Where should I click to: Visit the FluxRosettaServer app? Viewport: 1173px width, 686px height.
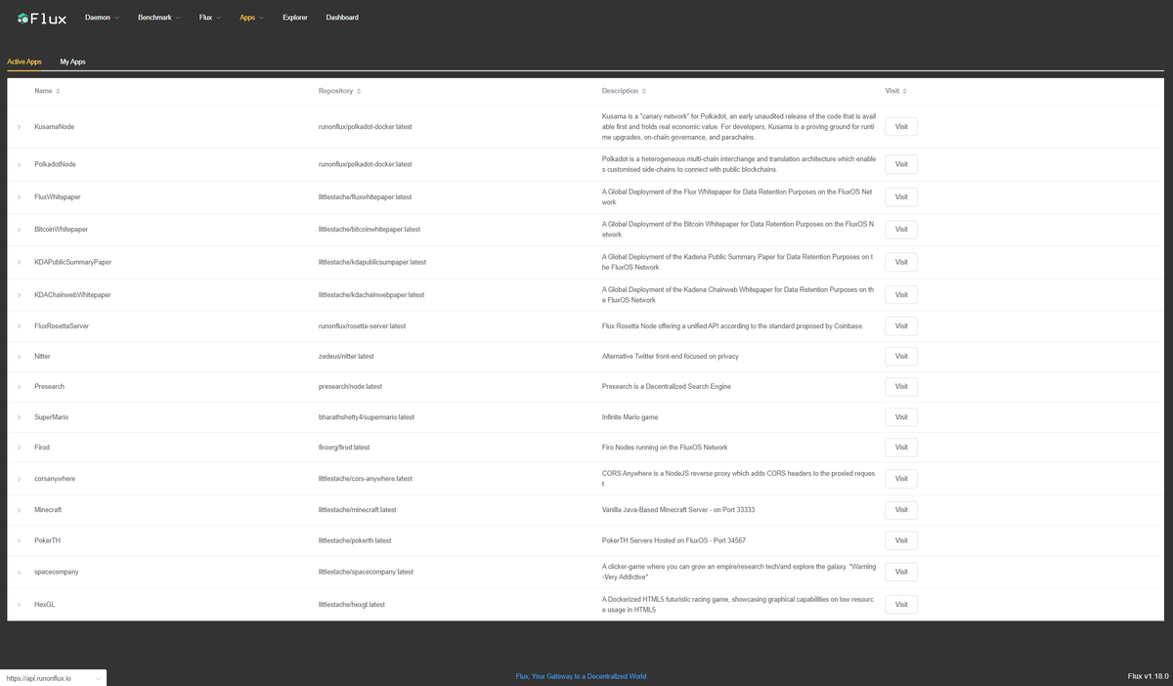click(901, 326)
